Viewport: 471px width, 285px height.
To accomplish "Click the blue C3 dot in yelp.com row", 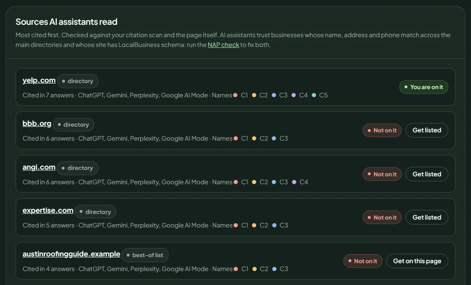I will click(274, 95).
